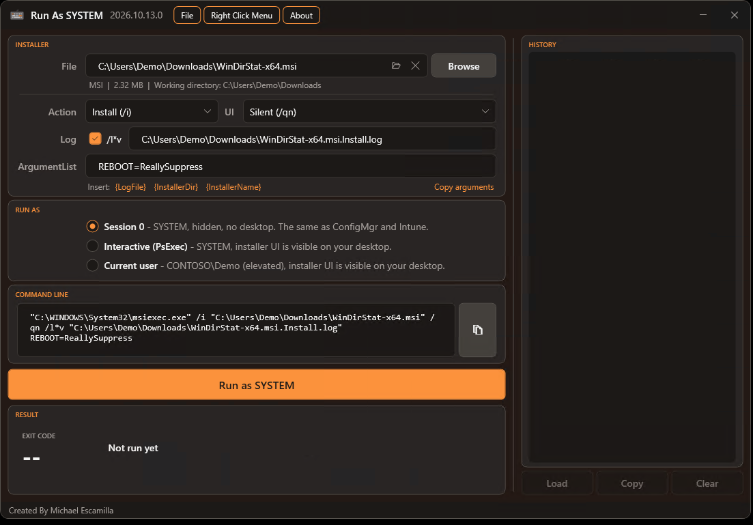Click 'Created By Michael Escamilla' footer text
Image resolution: width=753 pixels, height=525 pixels.
(61, 510)
